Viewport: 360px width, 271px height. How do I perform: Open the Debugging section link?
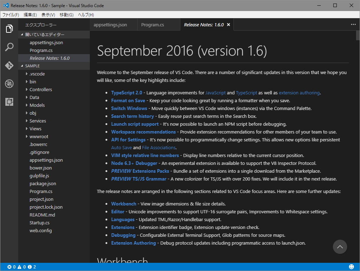pyautogui.click(x=123, y=235)
